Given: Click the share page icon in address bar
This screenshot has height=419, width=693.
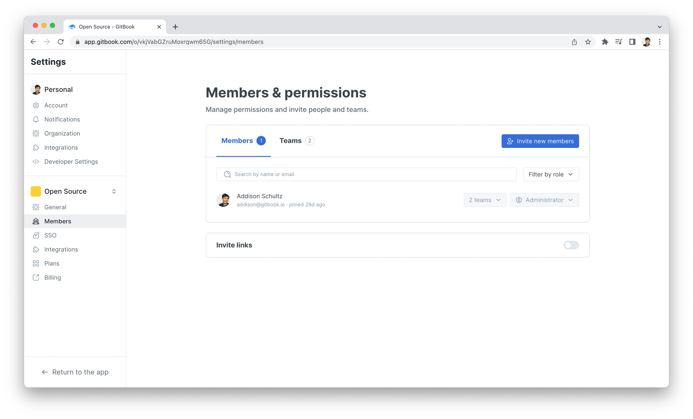Looking at the screenshot, I should [574, 42].
